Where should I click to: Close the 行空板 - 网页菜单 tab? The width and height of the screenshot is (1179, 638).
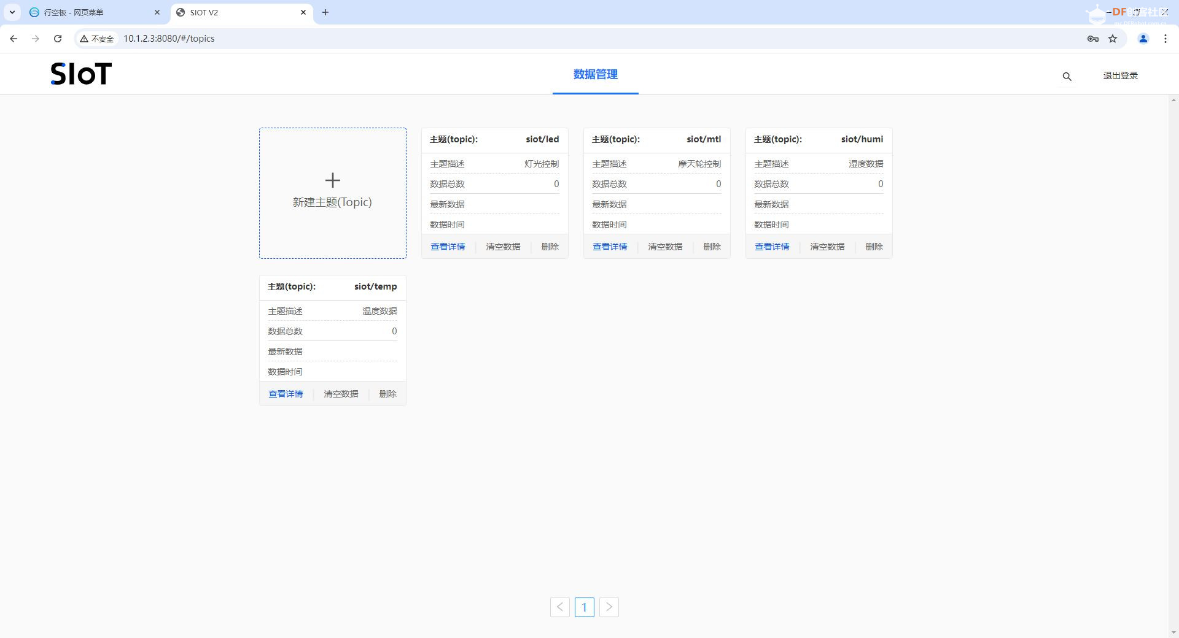[x=157, y=12]
